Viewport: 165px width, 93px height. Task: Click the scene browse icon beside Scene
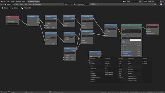click(124, 1)
